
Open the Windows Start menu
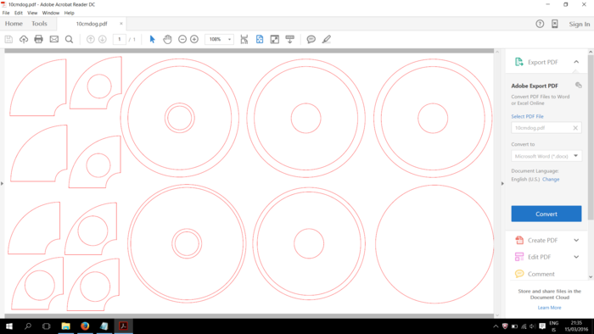point(9,326)
